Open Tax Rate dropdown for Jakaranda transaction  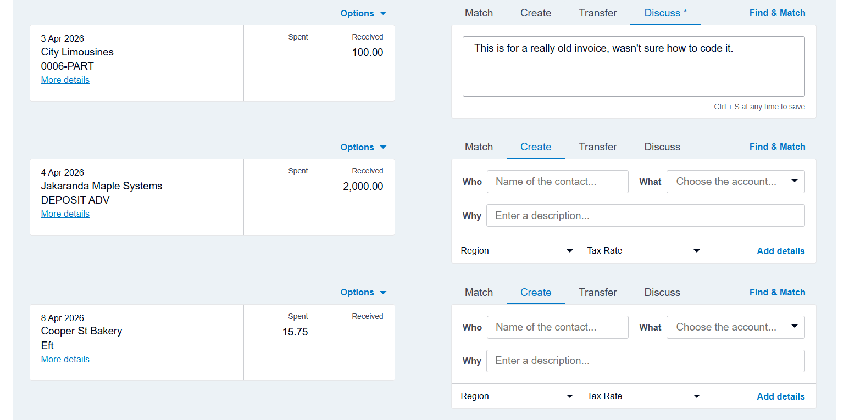(x=643, y=251)
